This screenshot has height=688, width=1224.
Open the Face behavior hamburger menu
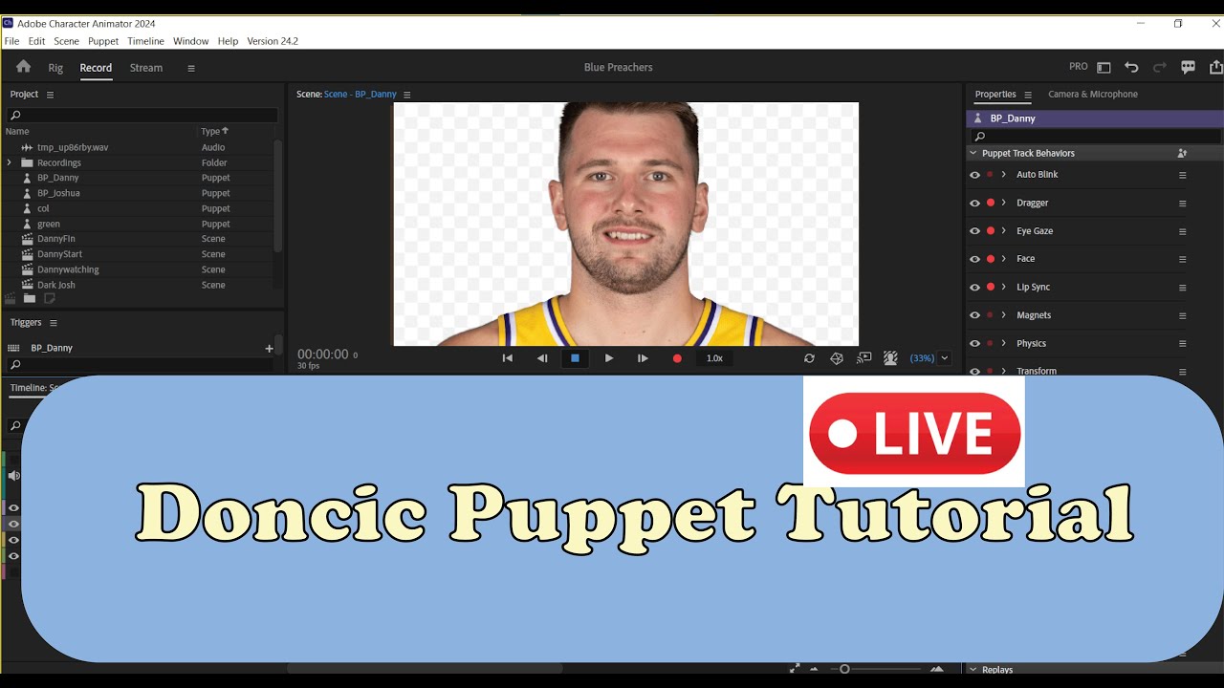(1182, 259)
